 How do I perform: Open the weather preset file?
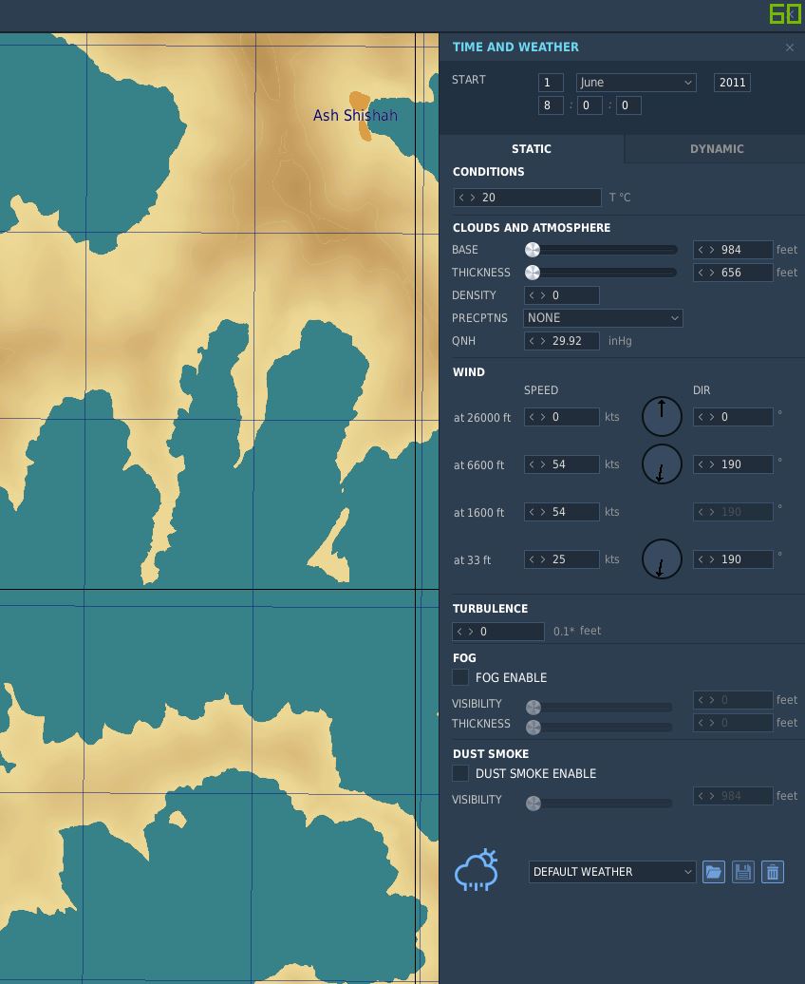714,872
